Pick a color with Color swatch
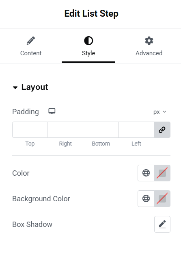The image size is (181, 257). point(162,173)
